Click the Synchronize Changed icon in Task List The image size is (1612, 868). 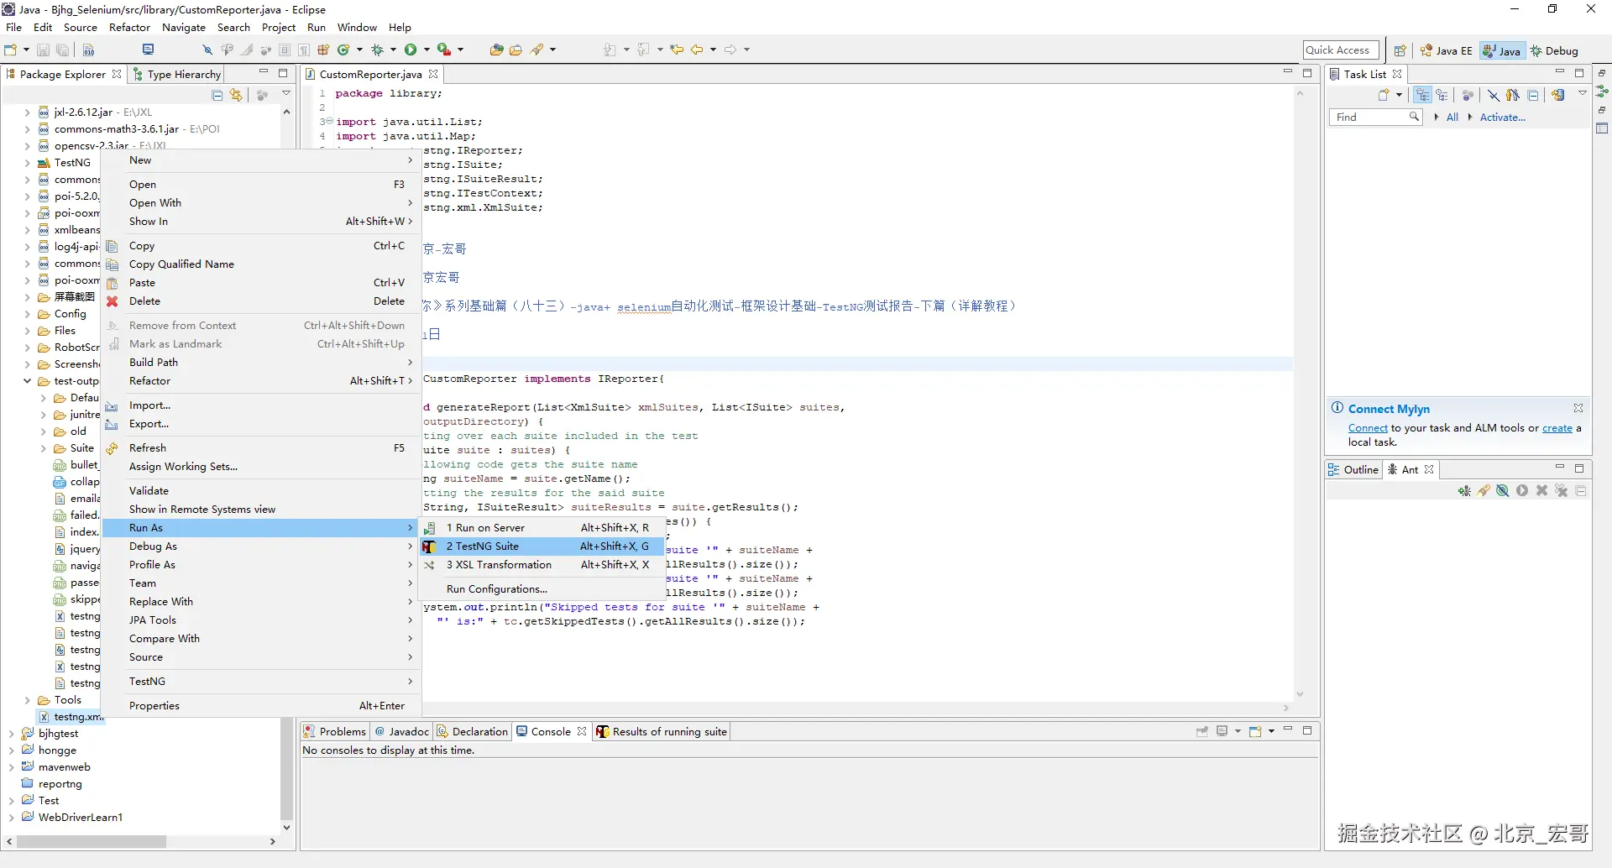1558,96
